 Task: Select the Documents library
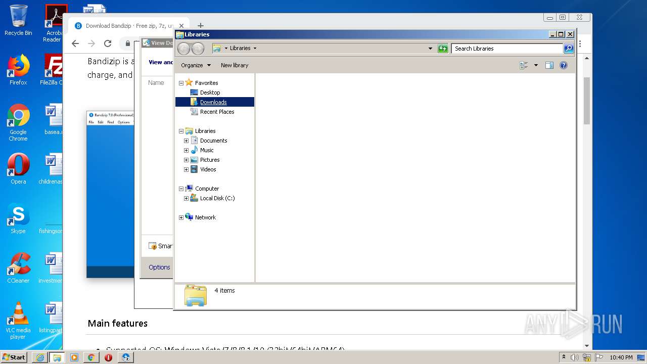tap(213, 141)
